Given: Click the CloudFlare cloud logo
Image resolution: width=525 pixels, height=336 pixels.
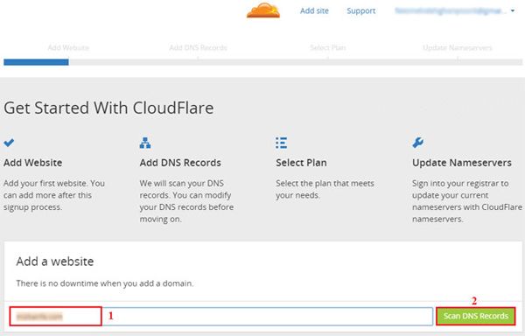Looking at the screenshot, I should [x=263, y=10].
